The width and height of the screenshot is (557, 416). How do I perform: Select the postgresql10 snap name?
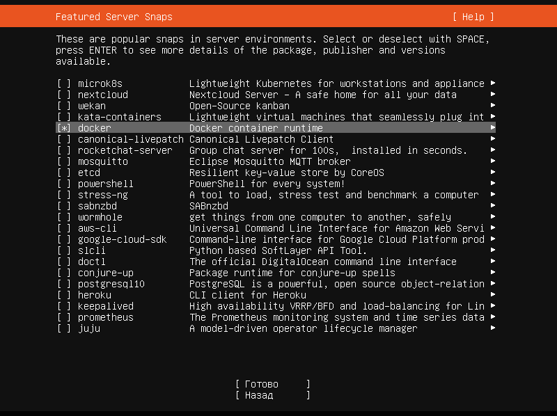point(111,284)
